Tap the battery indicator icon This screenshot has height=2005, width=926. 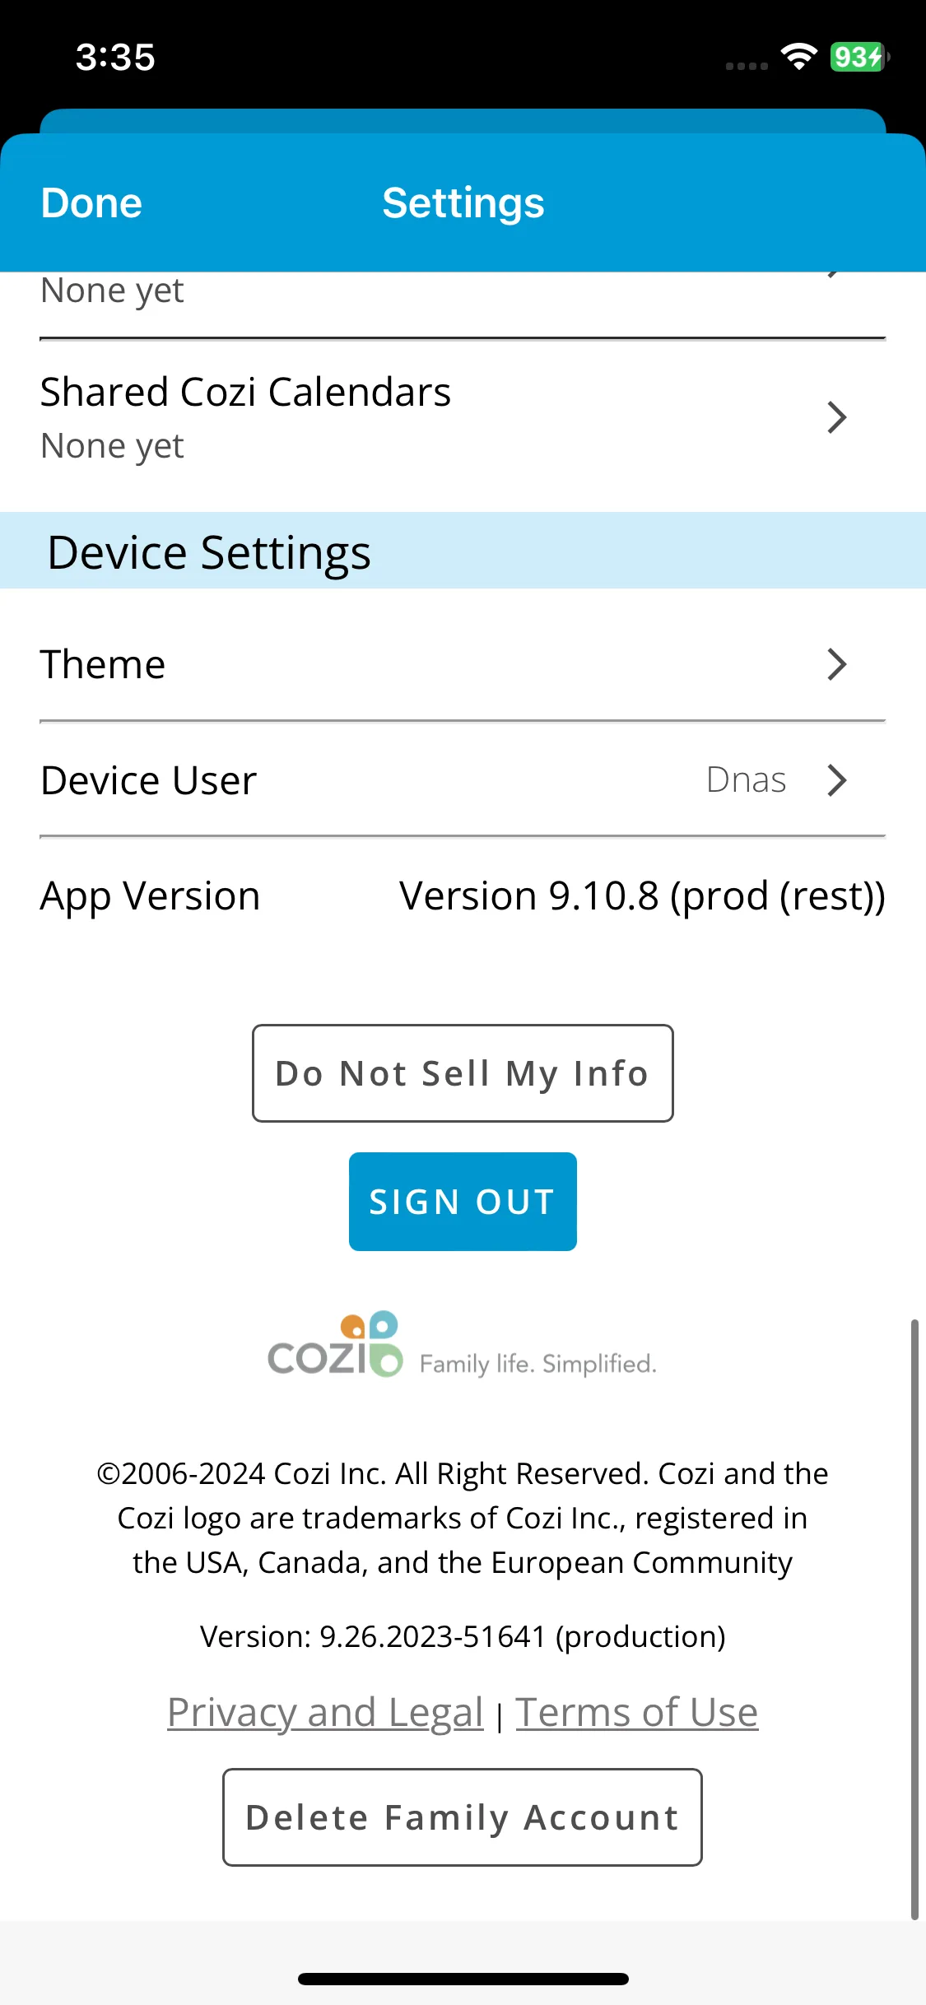[859, 57]
